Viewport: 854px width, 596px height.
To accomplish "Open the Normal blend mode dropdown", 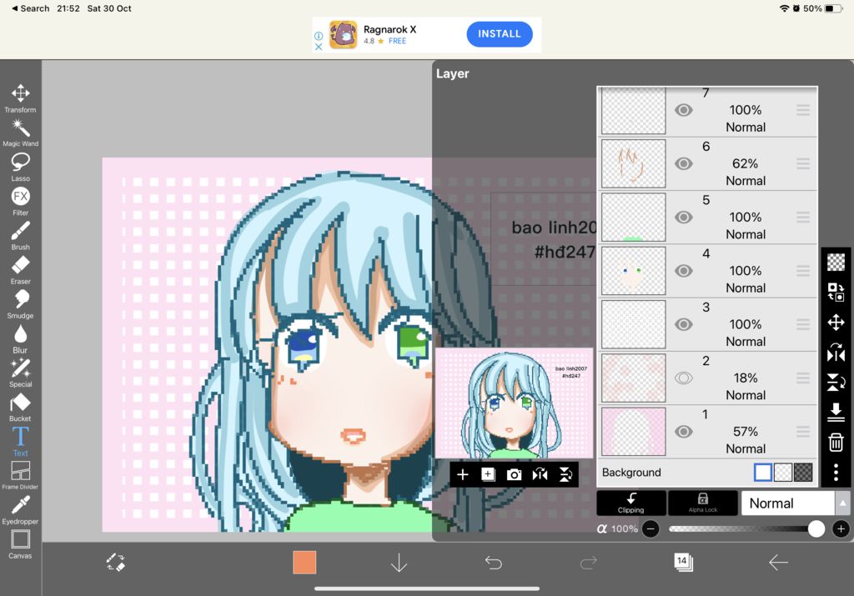I will pos(787,503).
